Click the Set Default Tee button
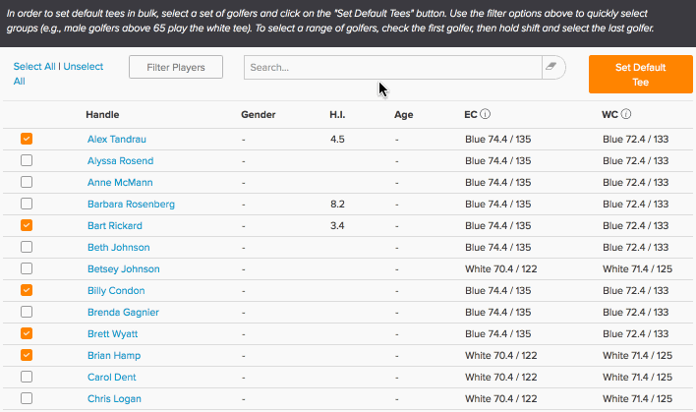Screen dimensions: 696x412 tap(641, 74)
